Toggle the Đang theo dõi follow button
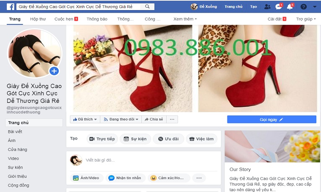321x192 pixels. 121,119
